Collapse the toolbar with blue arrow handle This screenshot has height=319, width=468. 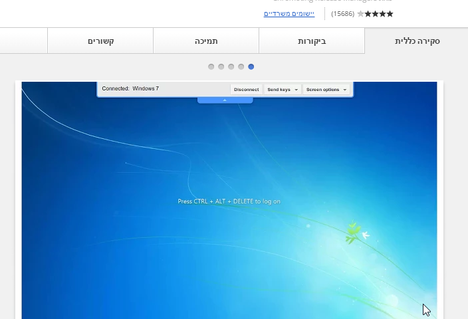[x=225, y=100]
